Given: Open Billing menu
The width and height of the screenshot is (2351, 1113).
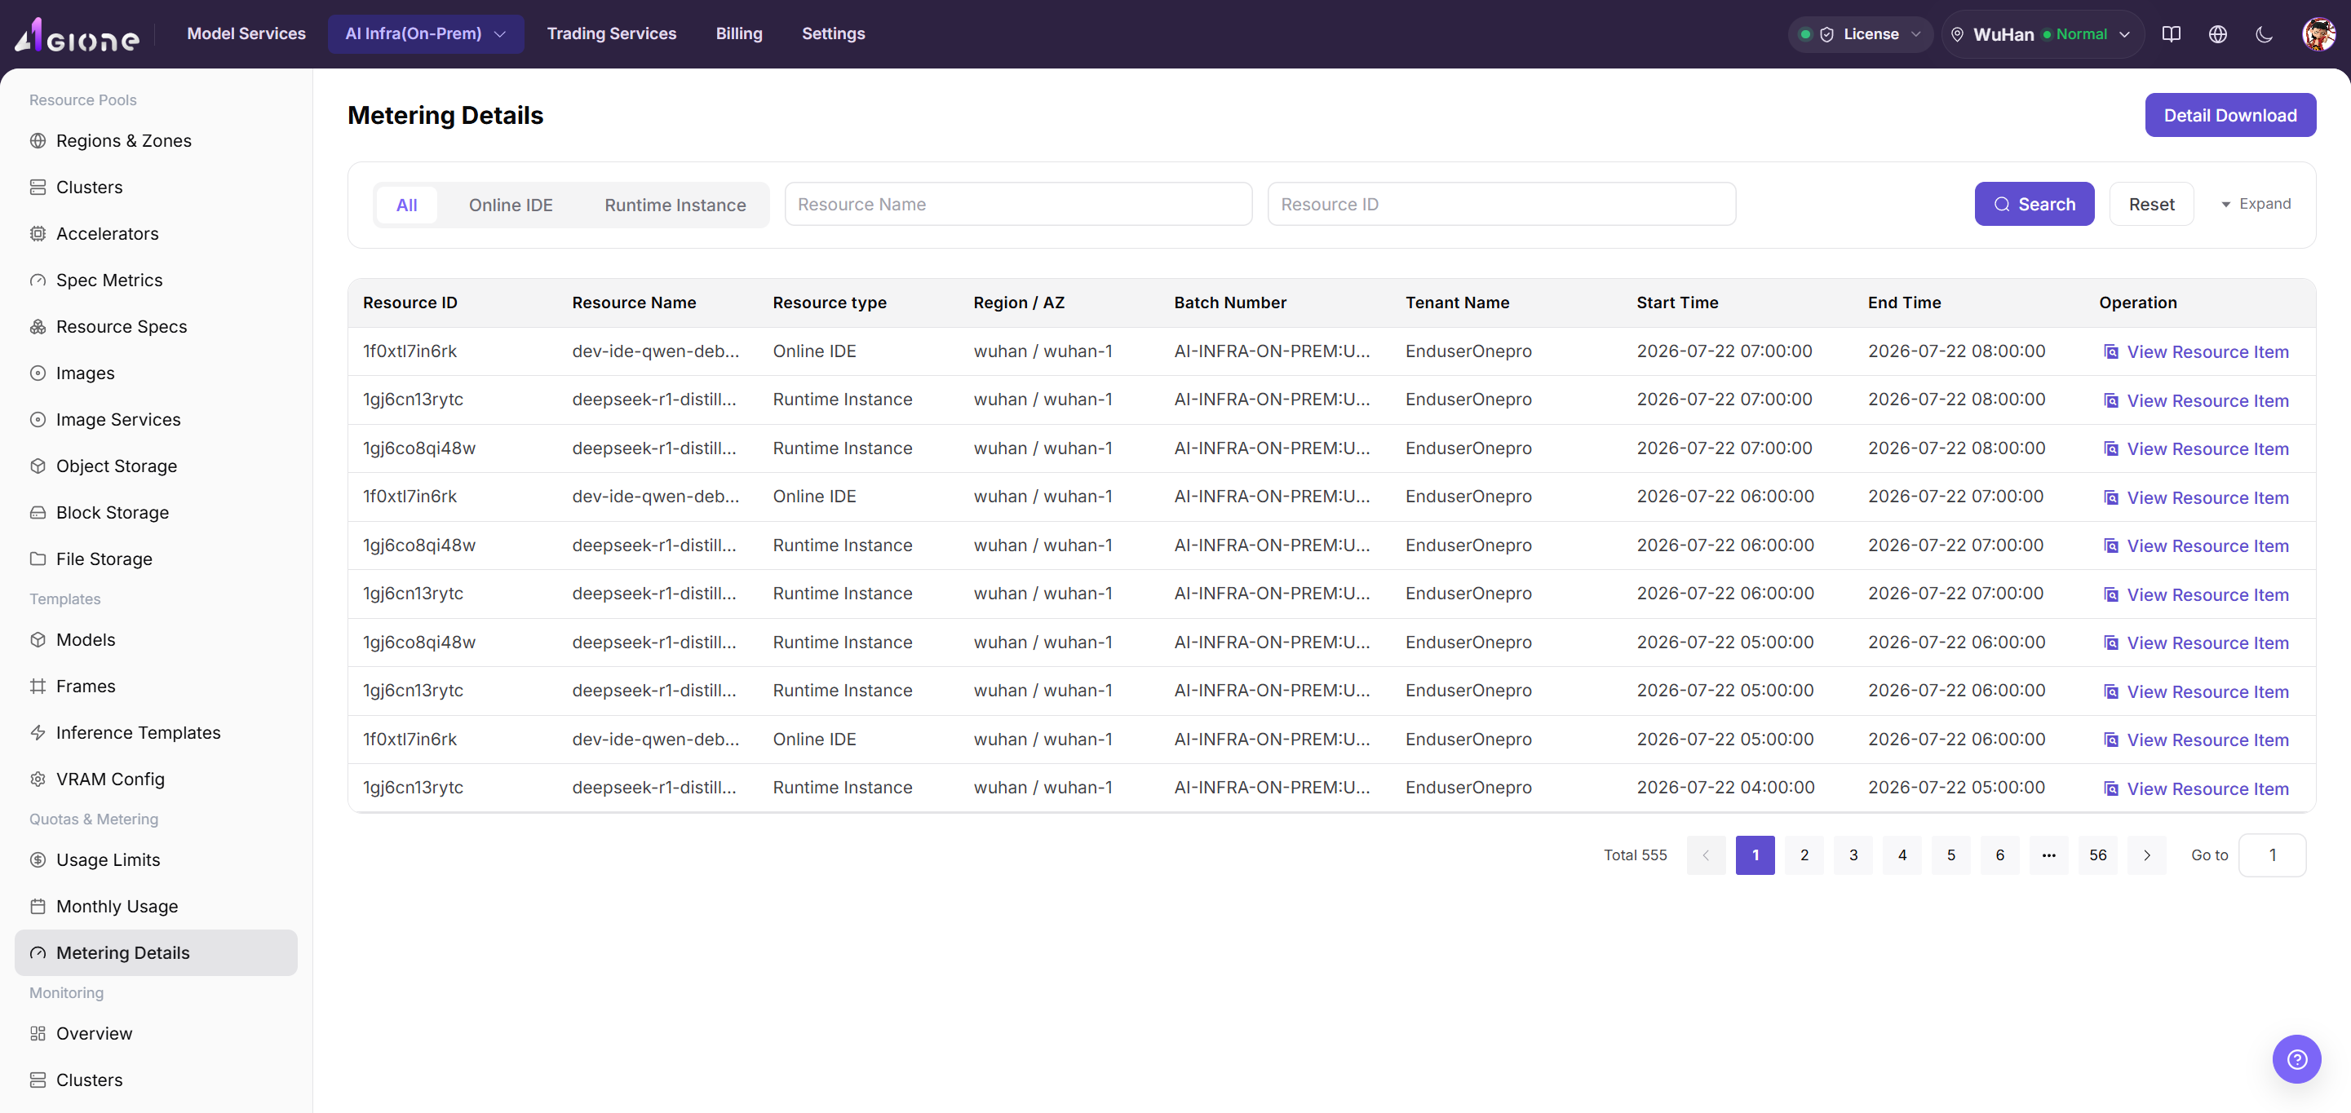Looking at the screenshot, I should (739, 33).
